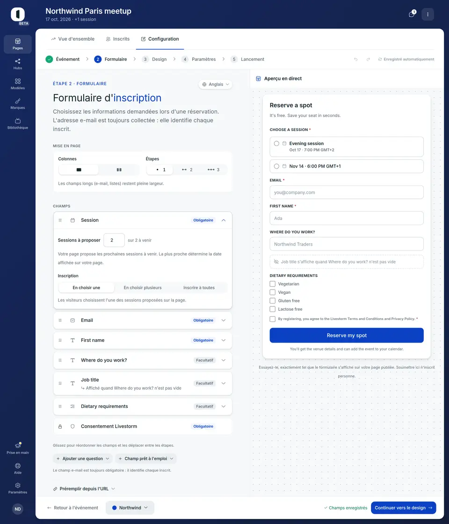The image size is (449, 524).
Task: Expand the First name field card
Action: pos(224,340)
